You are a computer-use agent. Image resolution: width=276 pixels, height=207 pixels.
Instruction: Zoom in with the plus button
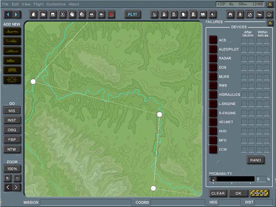coord(7,178)
